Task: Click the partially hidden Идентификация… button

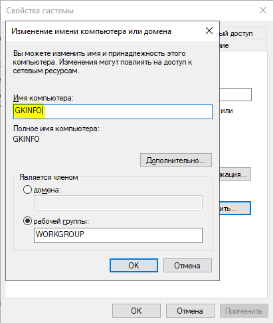Action: coord(235,174)
